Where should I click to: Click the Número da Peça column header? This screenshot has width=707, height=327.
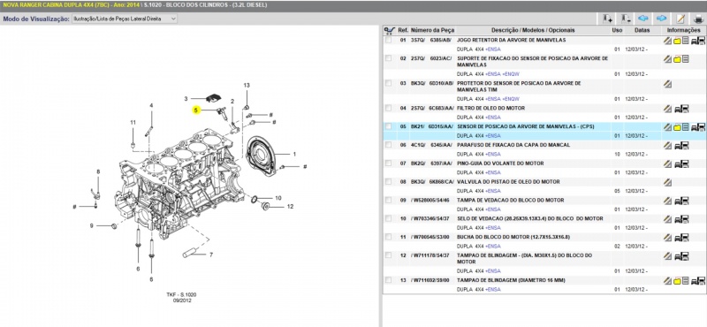coord(432,30)
